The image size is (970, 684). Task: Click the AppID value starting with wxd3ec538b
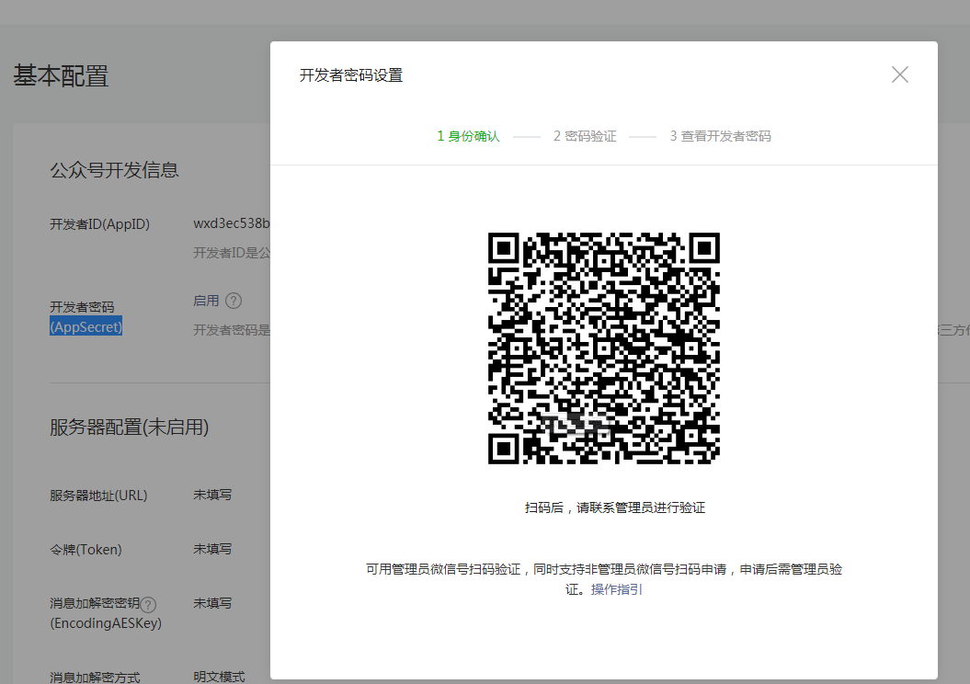click(x=231, y=223)
